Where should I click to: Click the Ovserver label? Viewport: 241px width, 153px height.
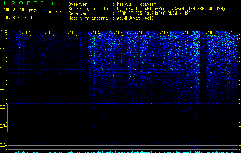78,4
